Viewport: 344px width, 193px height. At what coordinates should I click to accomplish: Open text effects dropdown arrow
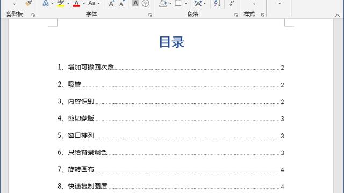(x=52, y=4)
